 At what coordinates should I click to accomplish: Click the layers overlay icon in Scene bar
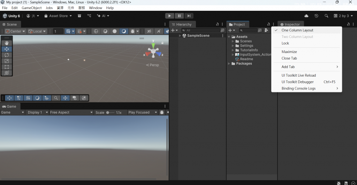(46, 98)
